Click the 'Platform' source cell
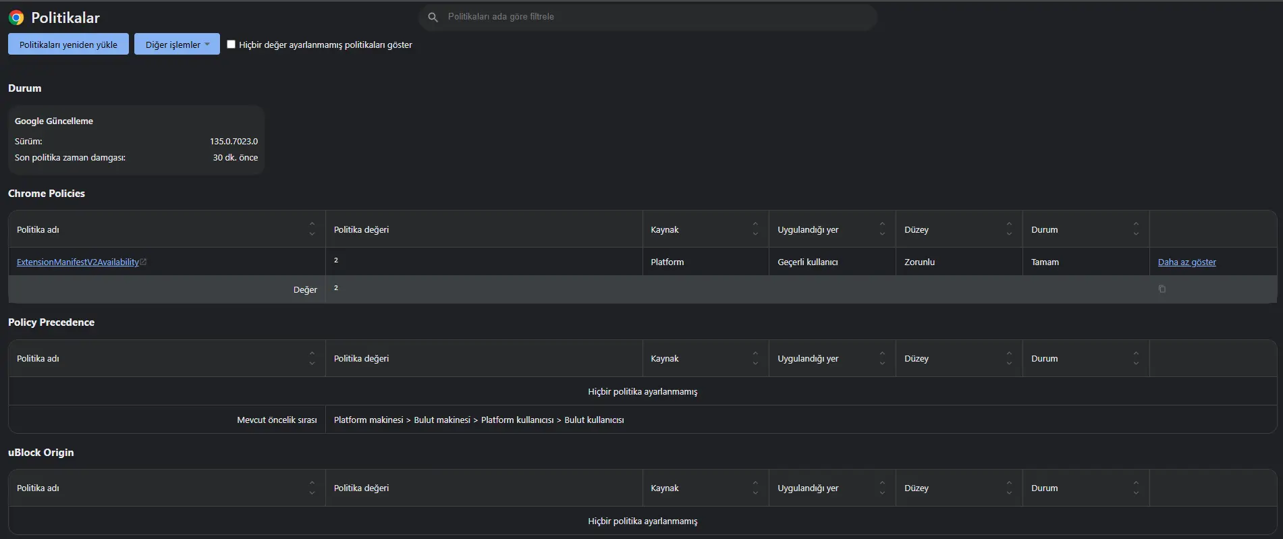This screenshot has width=1283, height=539. pyautogui.click(x=667, y=262)
